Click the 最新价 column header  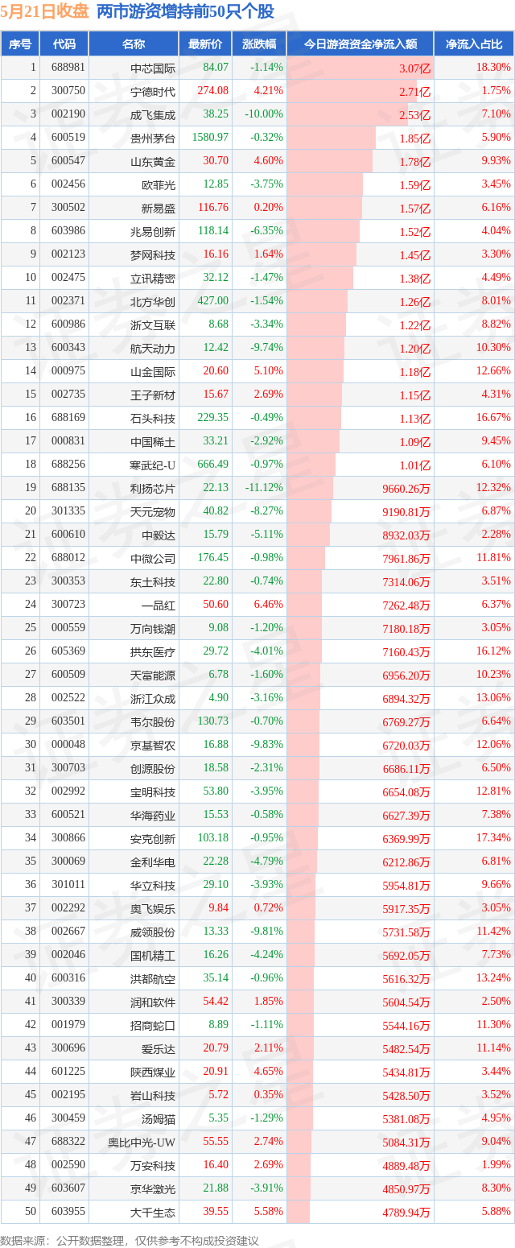[205, 44]
